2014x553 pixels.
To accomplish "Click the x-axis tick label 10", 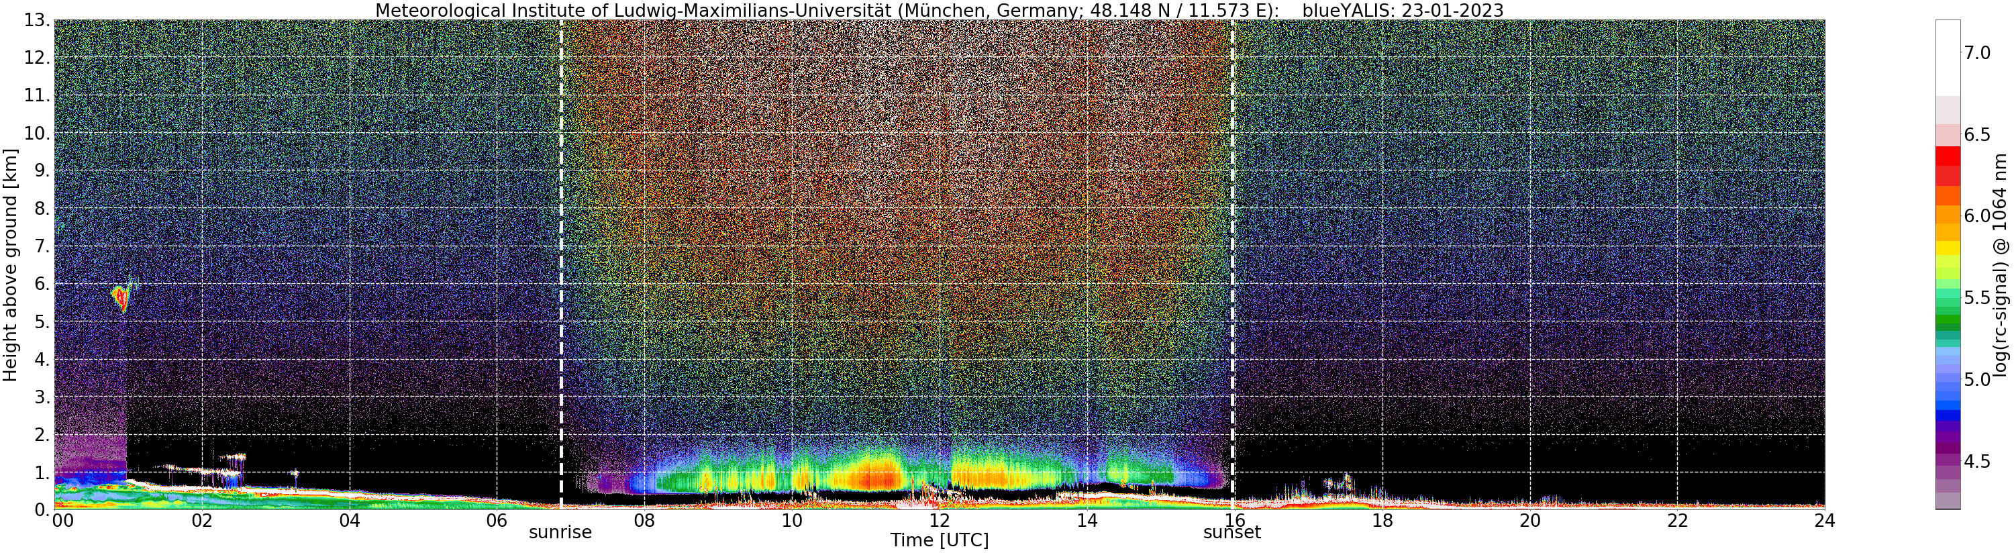I will pyautogui.click(x=792, y=520).
